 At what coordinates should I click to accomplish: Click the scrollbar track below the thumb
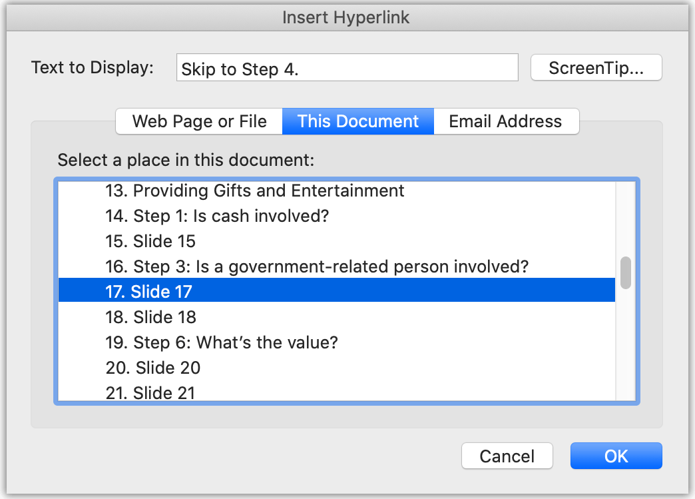coord(625,346)
